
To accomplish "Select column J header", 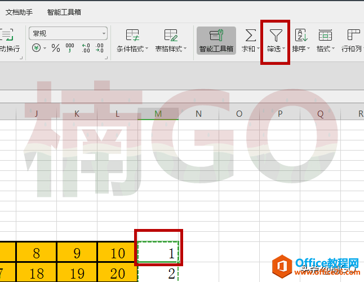I will (x=36, y=114).
